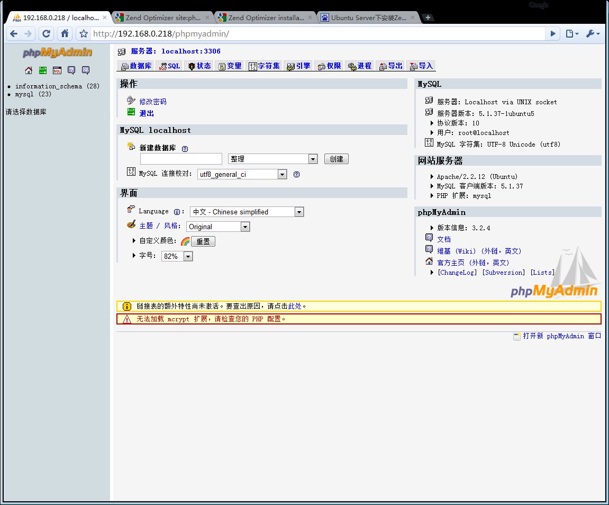Open the [Lists] link
Viewport: 609px width, 505px height.
(542, 272)
